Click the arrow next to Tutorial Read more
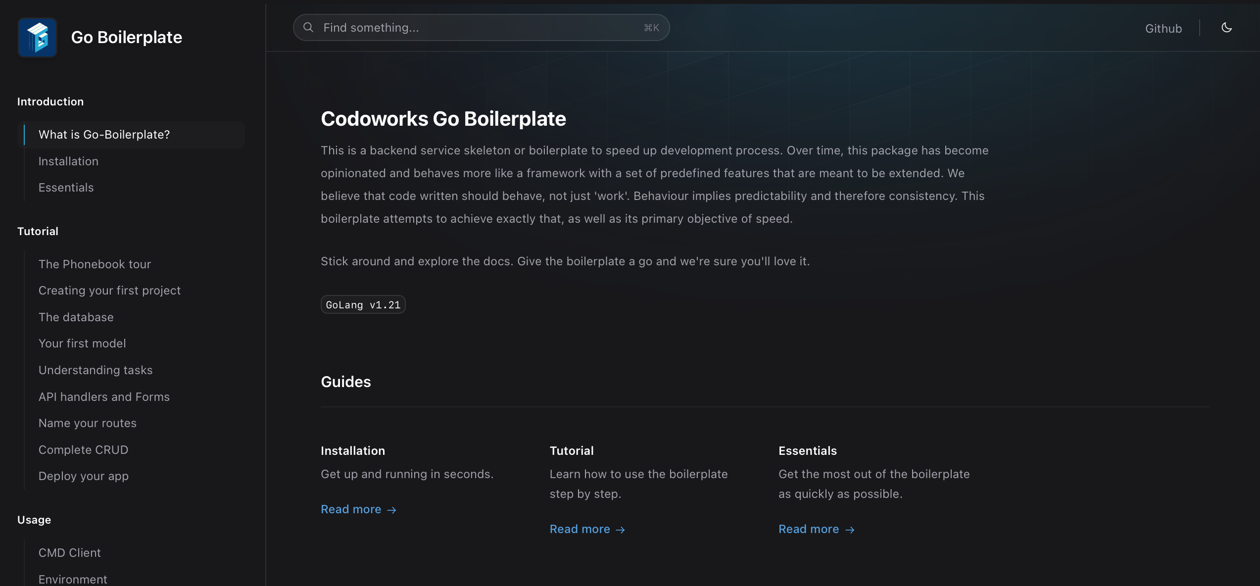This screenshot has width=1260, height=586. pos(621,530)
